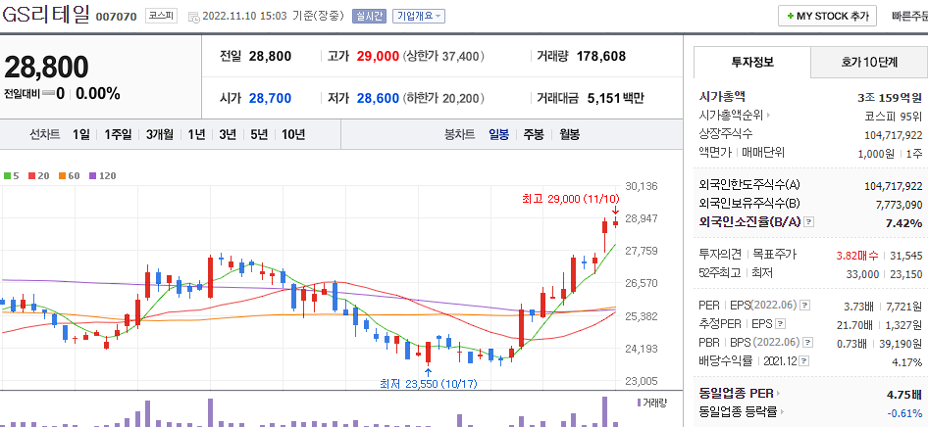Click the 3조 159억원 market cap value

point(890,97)
